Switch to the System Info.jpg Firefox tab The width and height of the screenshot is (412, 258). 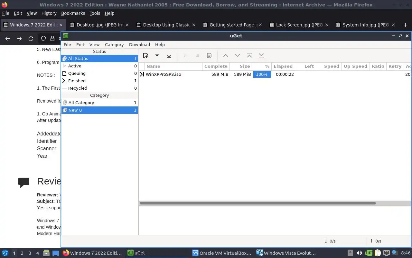(365, 25)
